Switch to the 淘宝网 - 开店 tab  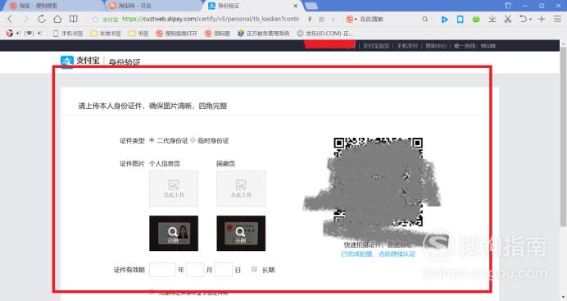pos(154,6)
